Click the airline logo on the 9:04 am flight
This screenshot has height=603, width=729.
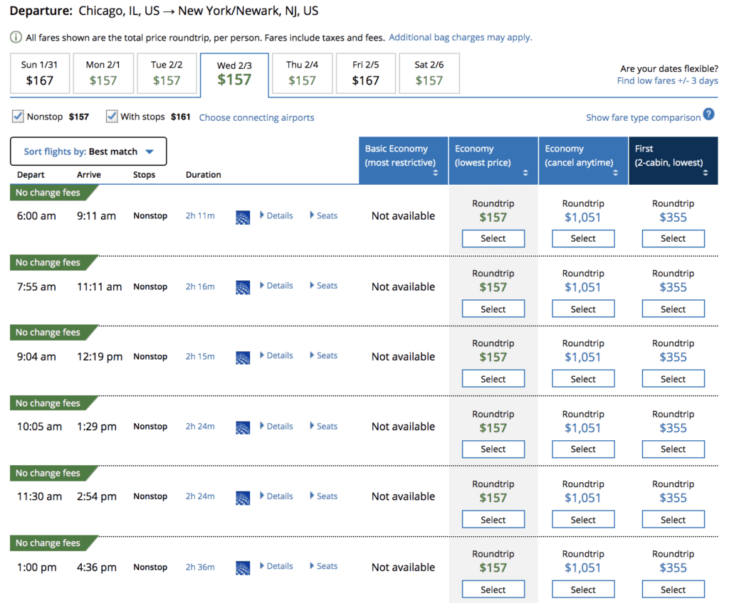[243, 356]
